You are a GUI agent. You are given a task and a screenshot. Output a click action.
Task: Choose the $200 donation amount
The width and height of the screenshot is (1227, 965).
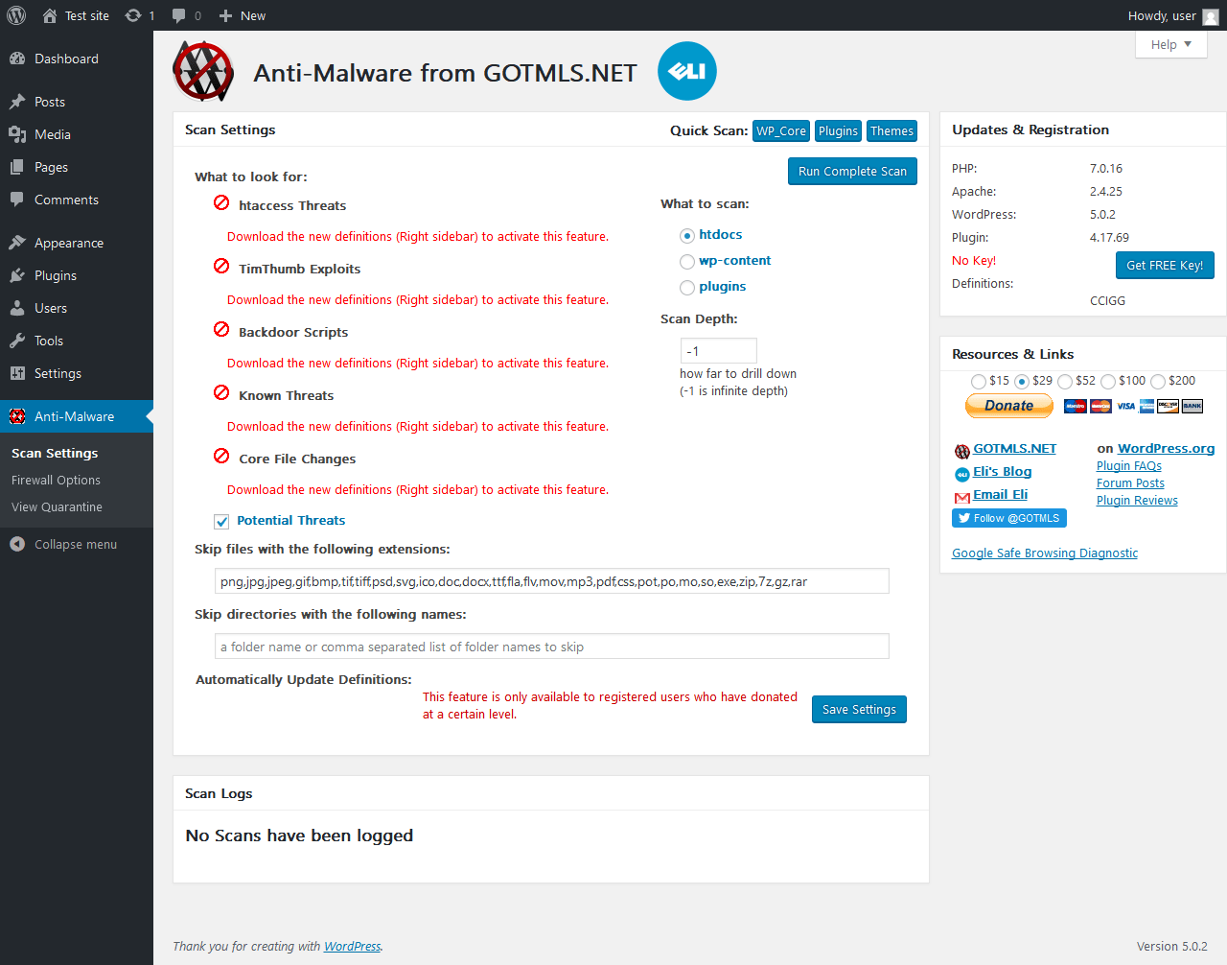point(1158,382)
